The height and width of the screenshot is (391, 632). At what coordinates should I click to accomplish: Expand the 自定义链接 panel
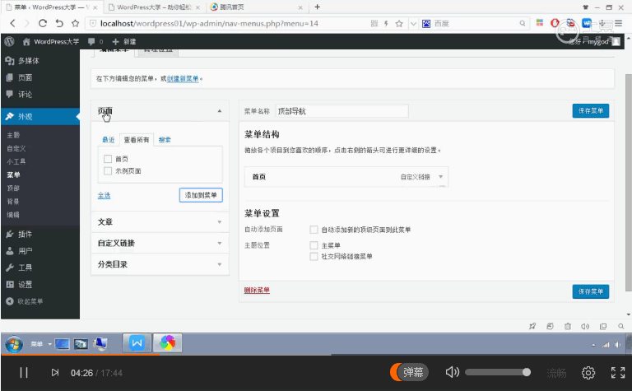click(160, 243)
